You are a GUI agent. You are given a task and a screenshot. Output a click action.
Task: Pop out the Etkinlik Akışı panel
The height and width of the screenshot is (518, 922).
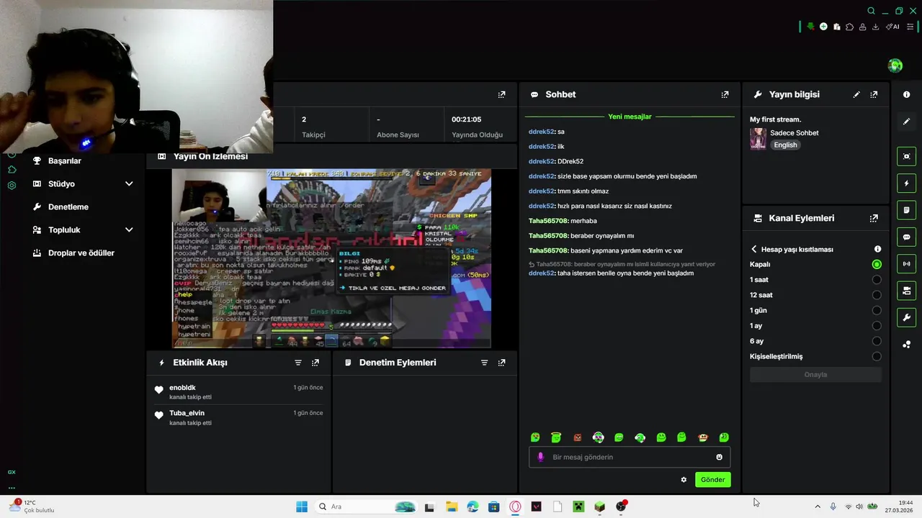[315, 363]
